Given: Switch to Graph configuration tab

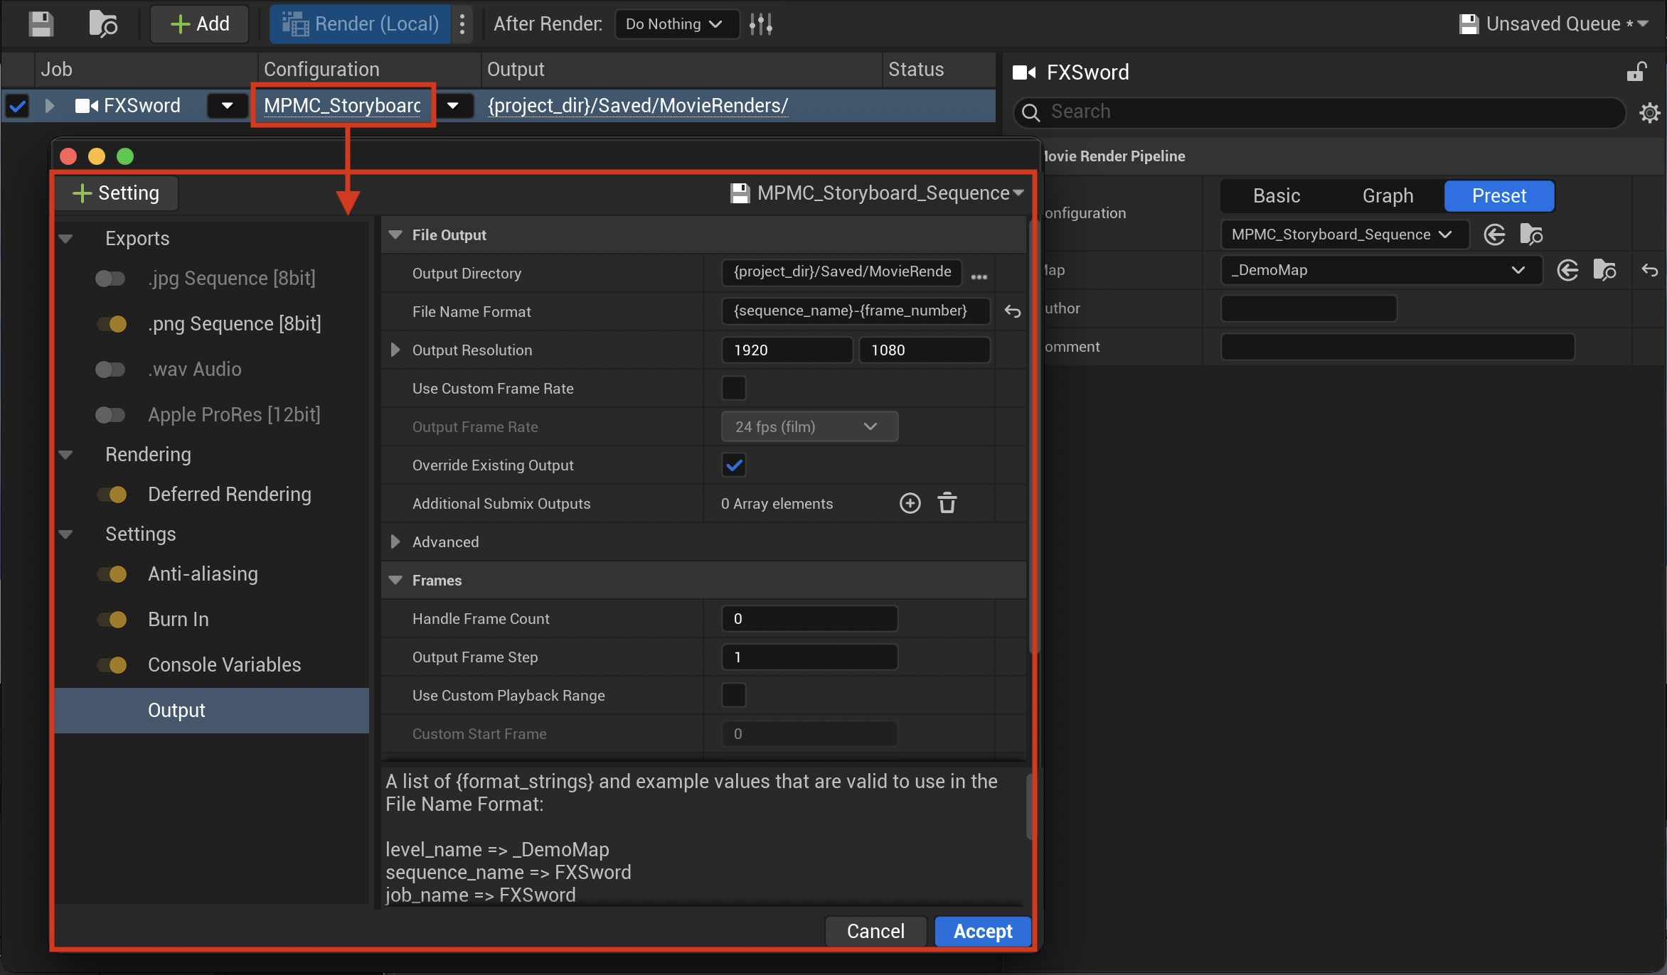Looking at the screenshot, I should coord(1388,196).
